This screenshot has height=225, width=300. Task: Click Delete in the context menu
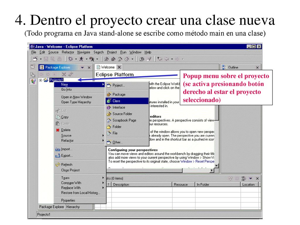[x=80, y=130]
